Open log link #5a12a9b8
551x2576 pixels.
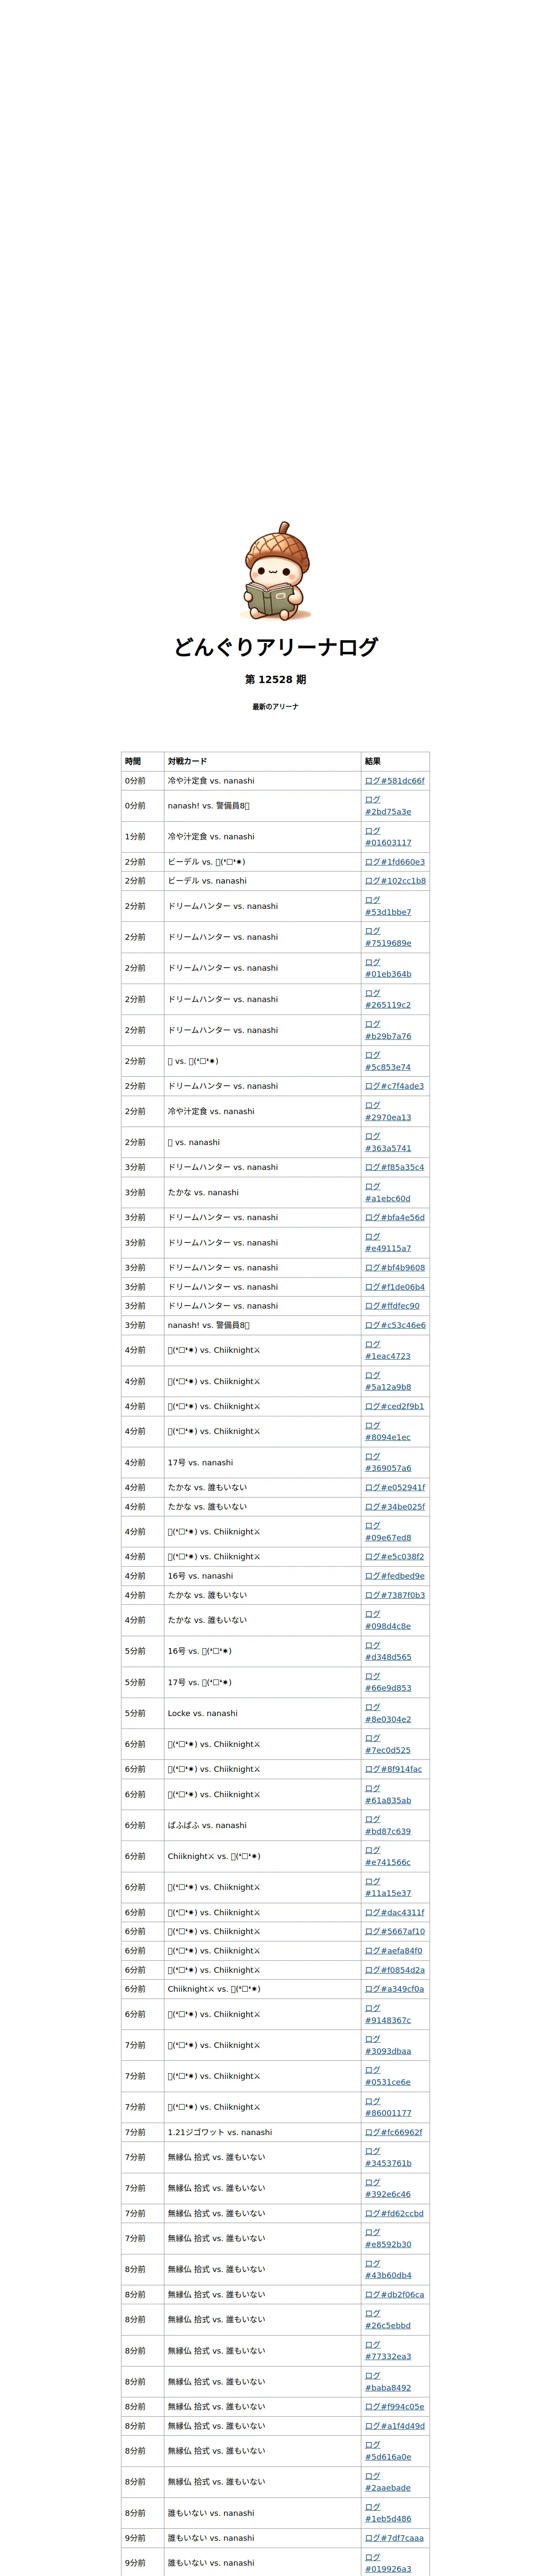tap(388, 1381)
